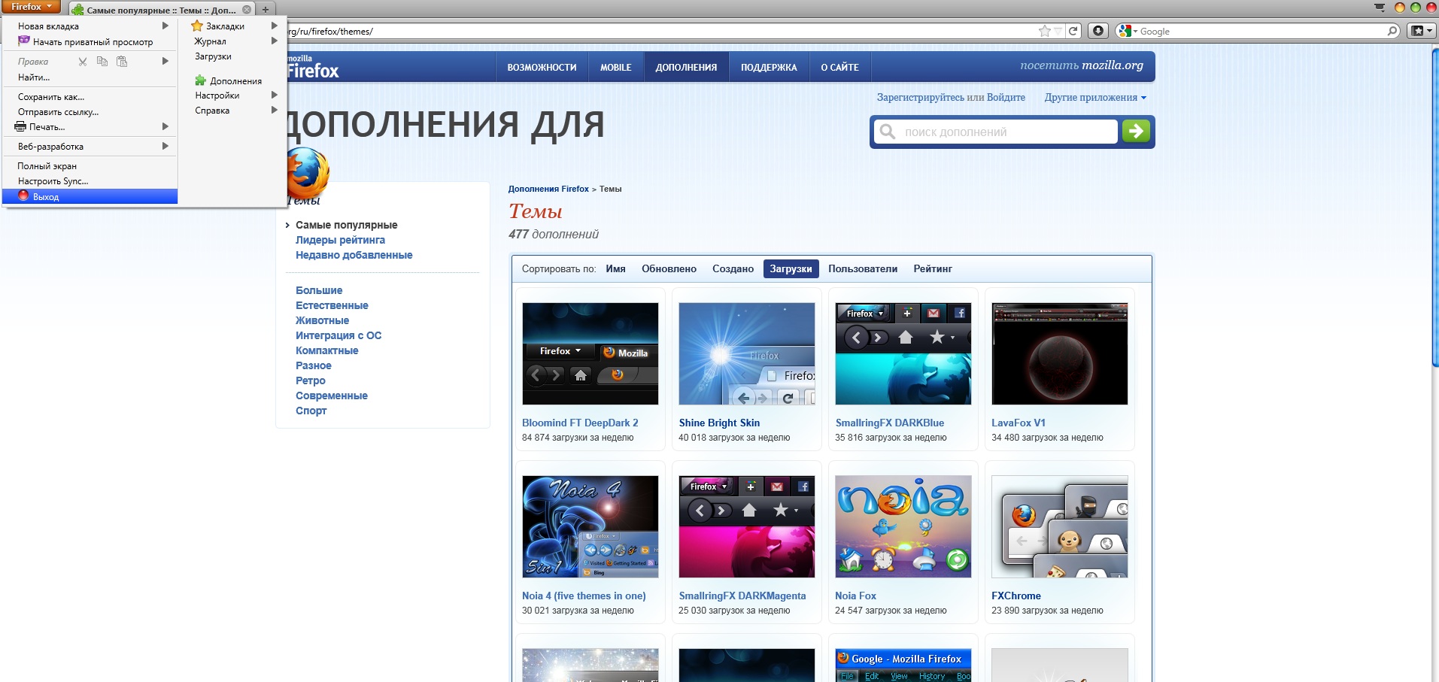This screenshot has height=682, width=1439.
Task: Sort themes by Имя
Action: coord(615,268)
